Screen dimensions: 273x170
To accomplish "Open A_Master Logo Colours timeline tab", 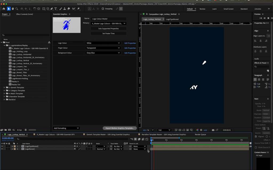I will click(x=55, y=134).
